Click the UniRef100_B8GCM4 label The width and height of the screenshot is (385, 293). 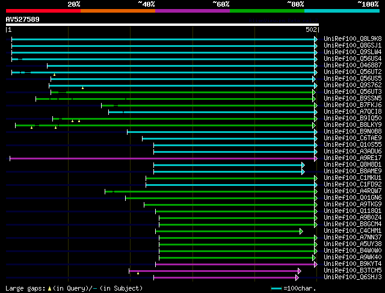353,224
